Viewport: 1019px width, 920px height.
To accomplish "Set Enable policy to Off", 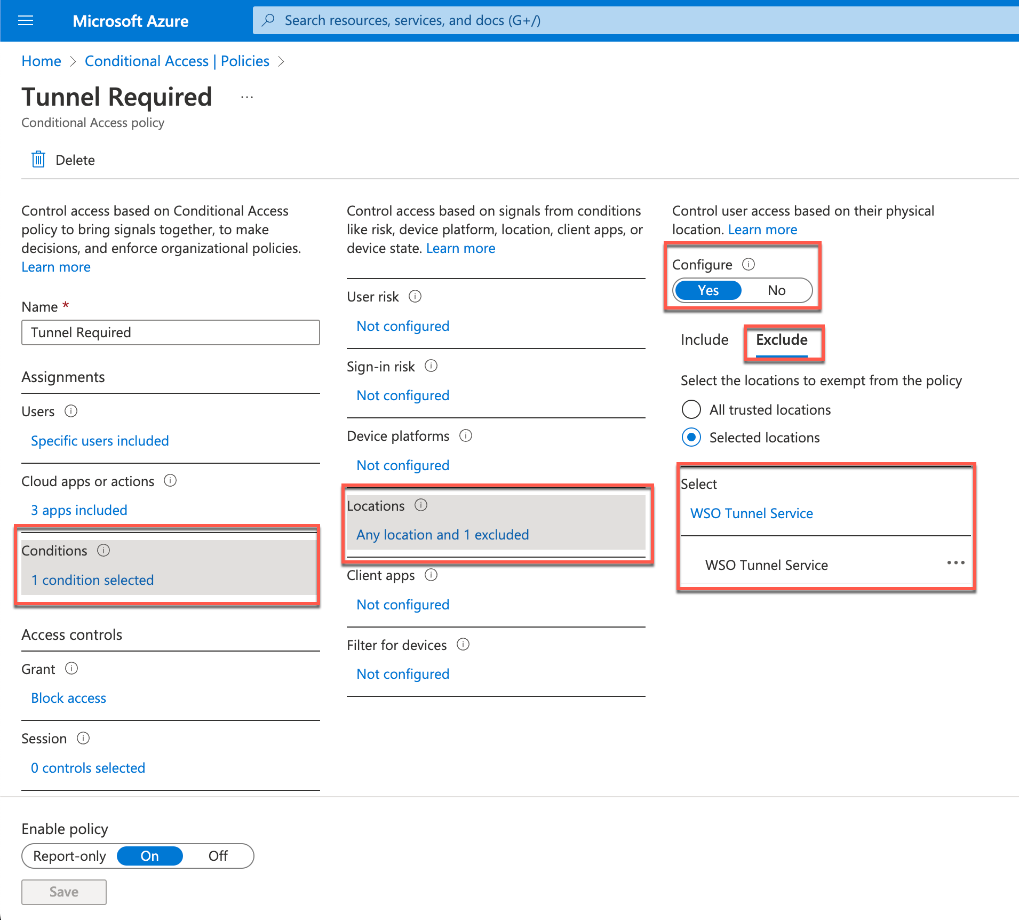I will point(218,855).
